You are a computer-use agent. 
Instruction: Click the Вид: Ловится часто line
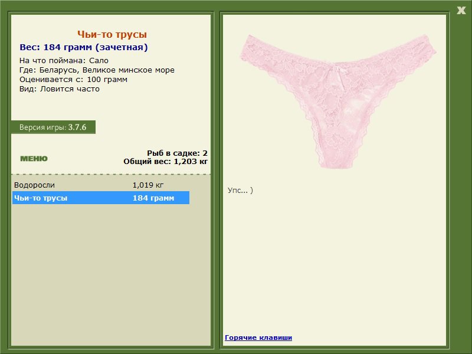(60, 89)
